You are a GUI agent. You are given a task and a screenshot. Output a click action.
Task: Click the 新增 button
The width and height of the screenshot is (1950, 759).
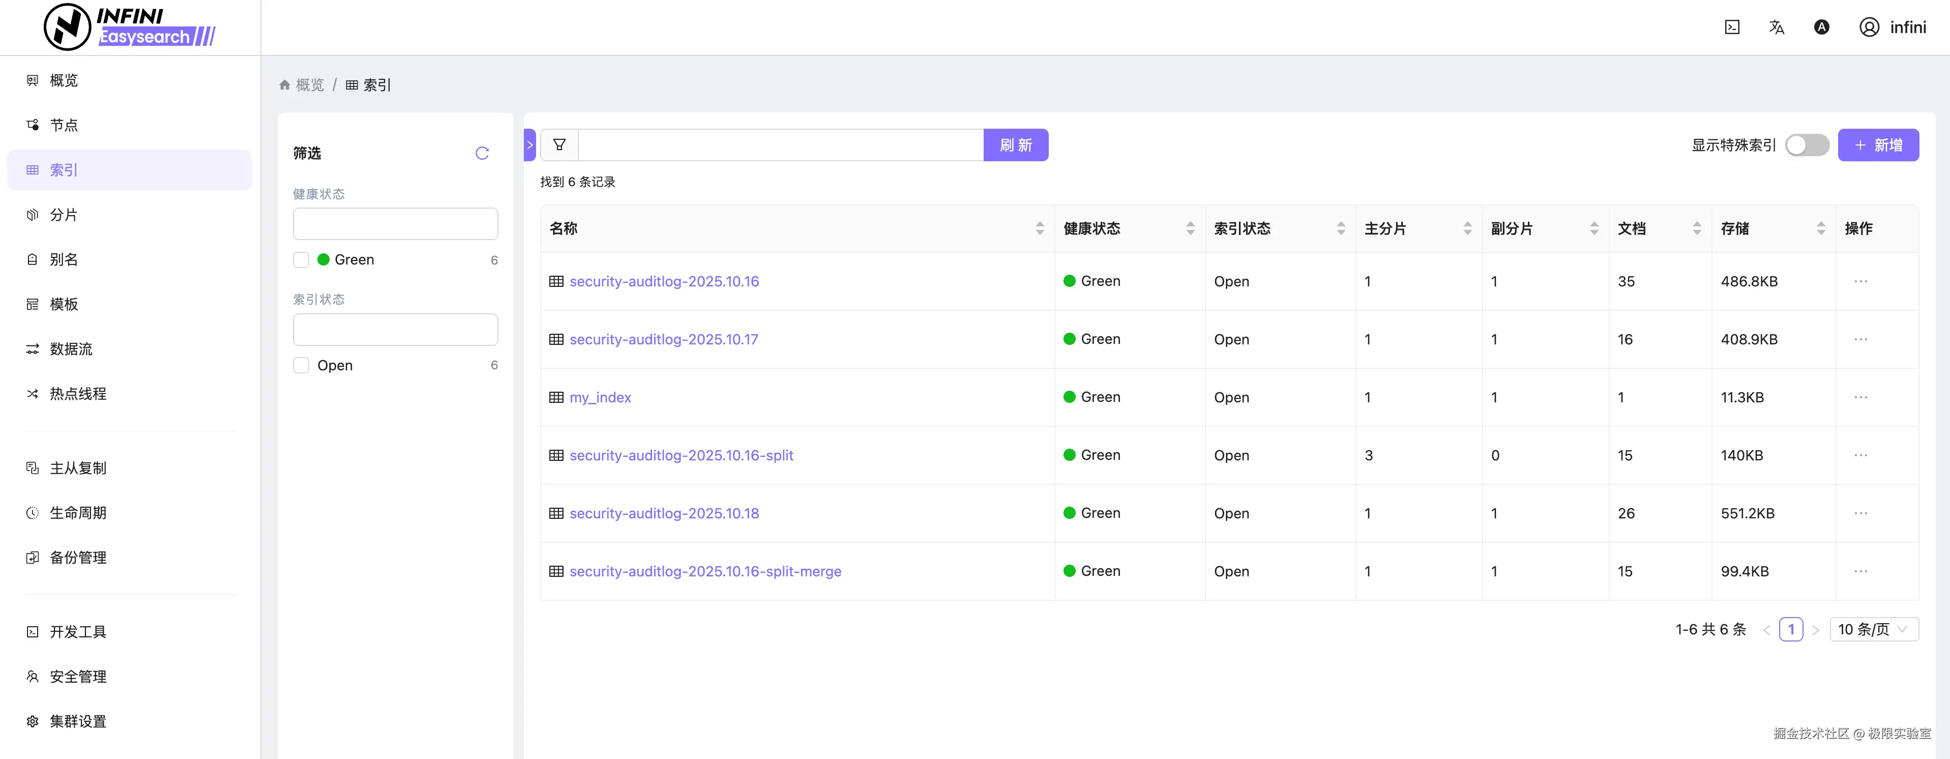pos(1878,144)
